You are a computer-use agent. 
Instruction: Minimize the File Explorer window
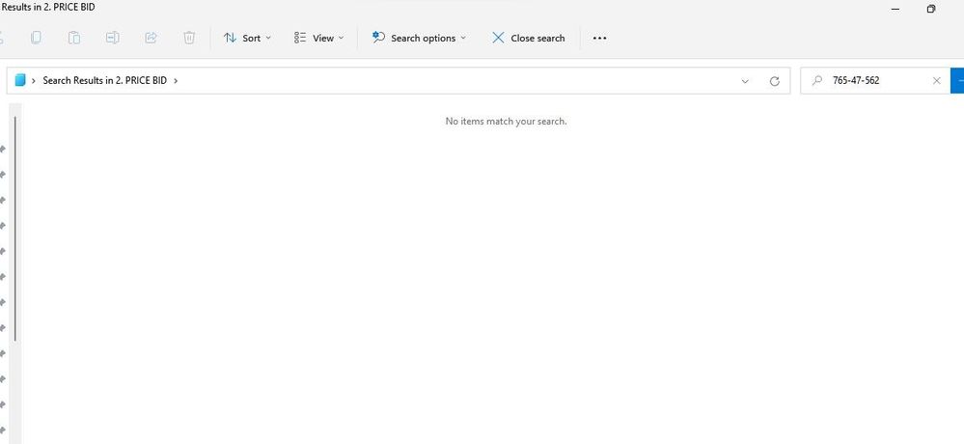tap(895, 10)
